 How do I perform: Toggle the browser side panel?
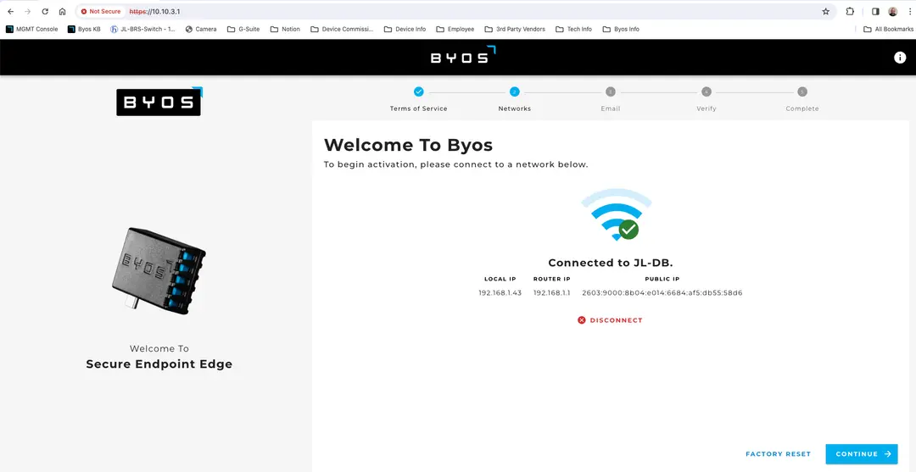pyautogui.click(x=875, y=12)
